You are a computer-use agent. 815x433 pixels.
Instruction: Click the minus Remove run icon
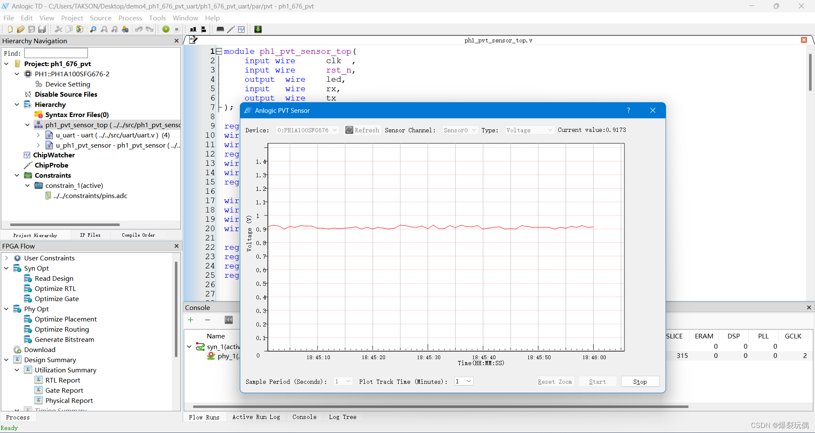[208, 320]
